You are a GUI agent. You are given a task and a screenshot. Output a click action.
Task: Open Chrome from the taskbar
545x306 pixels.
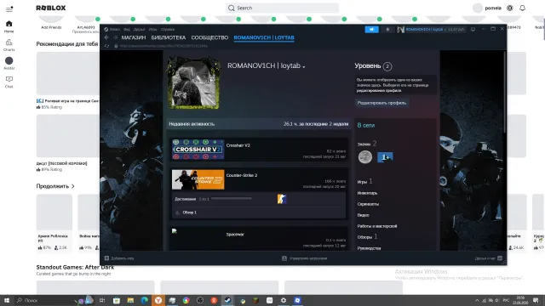pyautogui.click(x=186, y=300)
